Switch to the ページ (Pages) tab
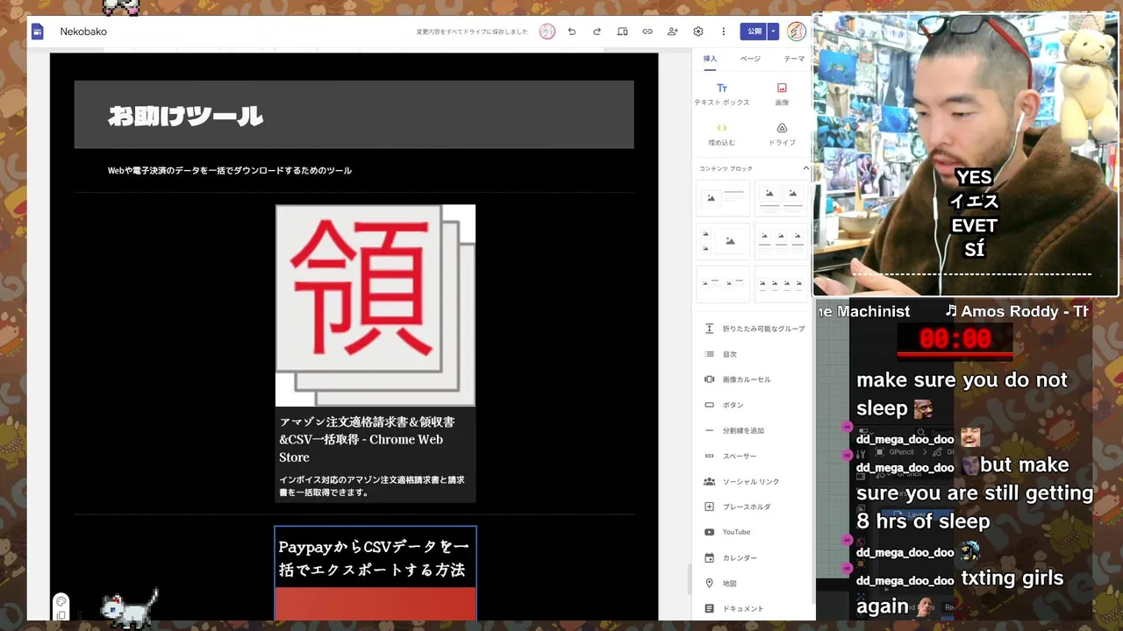 pos(750,59)
